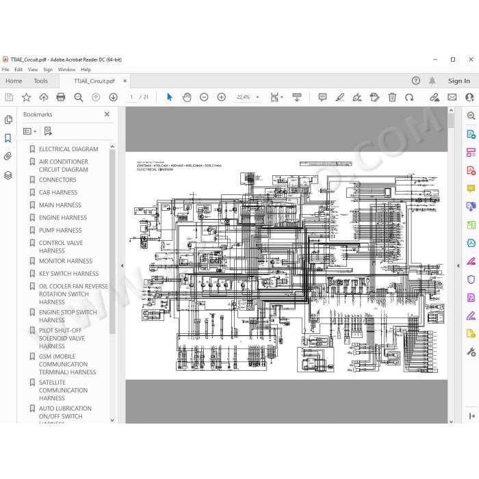Open the Window menu

[x=66, y=69]
